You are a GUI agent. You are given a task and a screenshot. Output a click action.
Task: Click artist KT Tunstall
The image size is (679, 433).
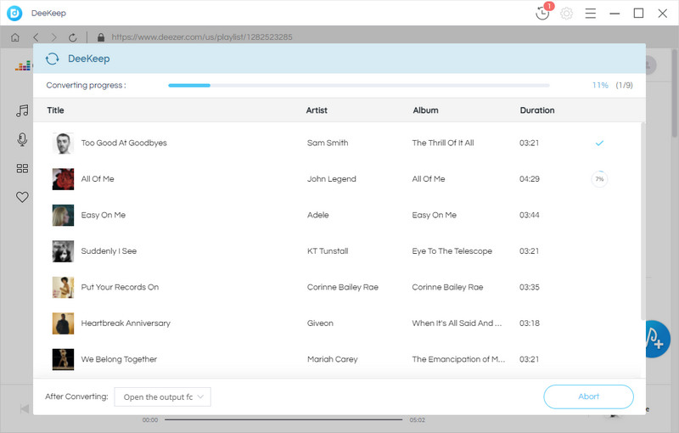[x=328, y=251]
